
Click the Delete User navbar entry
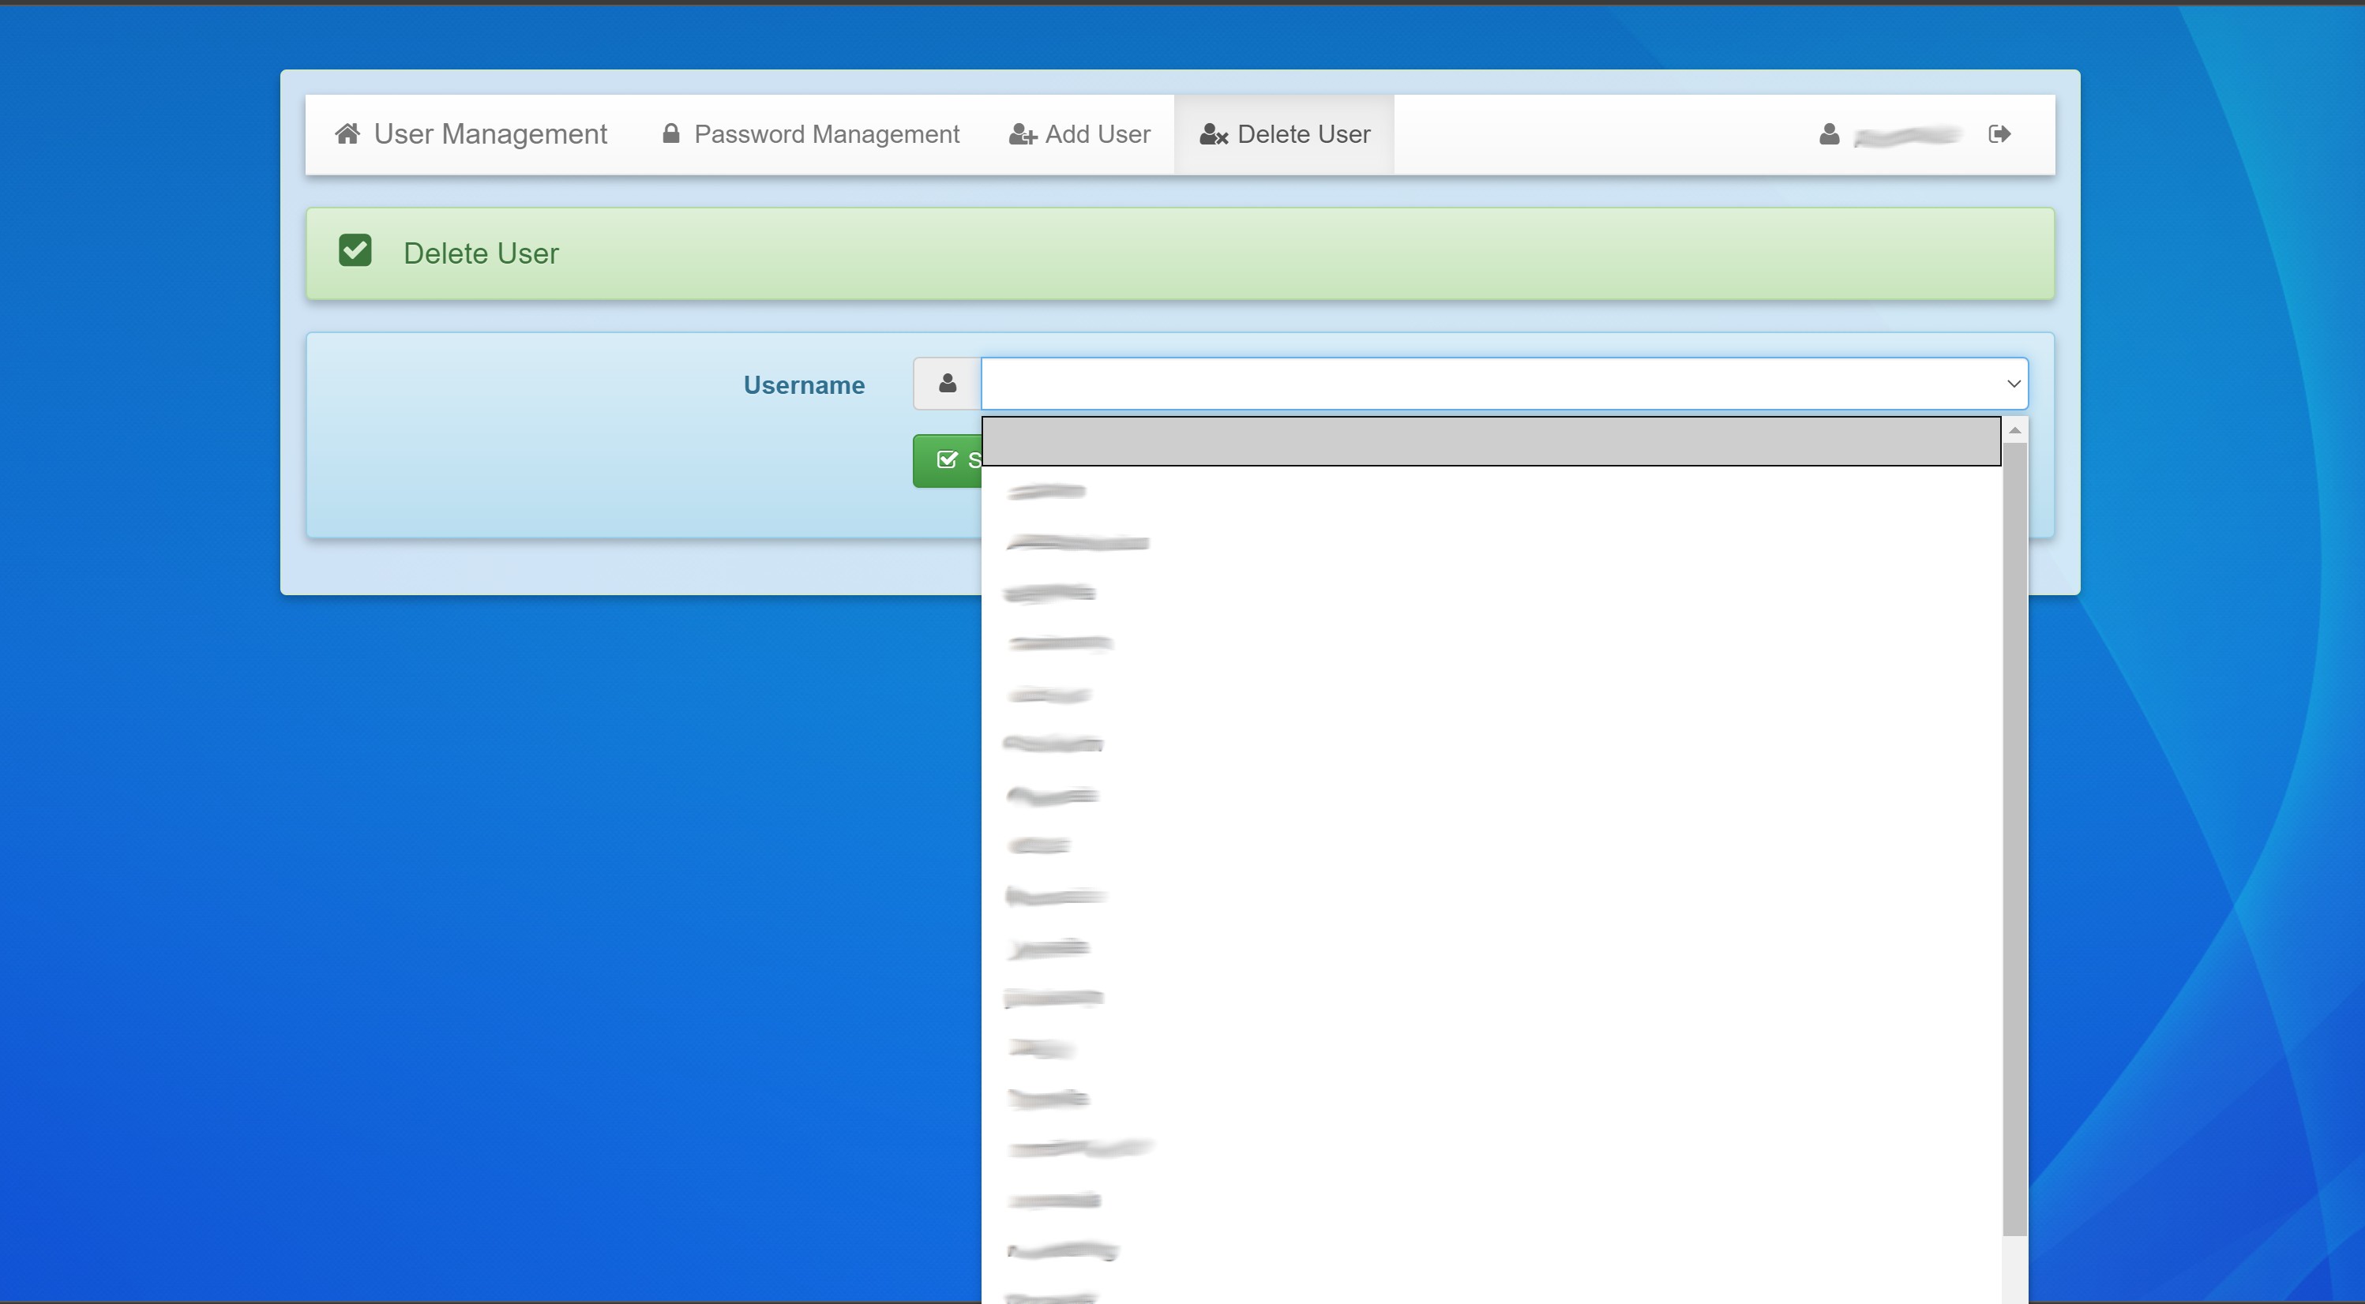[x=1304, y=134]
